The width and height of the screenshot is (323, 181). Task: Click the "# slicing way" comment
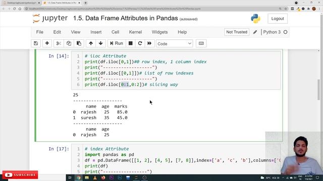pyautogui.click(x=161, y=84)
